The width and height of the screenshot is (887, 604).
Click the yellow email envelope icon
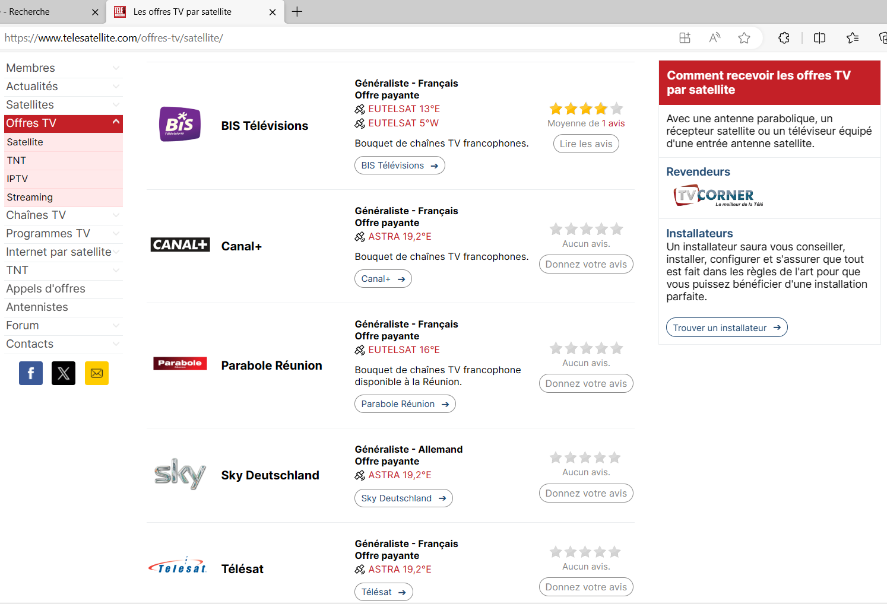point(97,373)
